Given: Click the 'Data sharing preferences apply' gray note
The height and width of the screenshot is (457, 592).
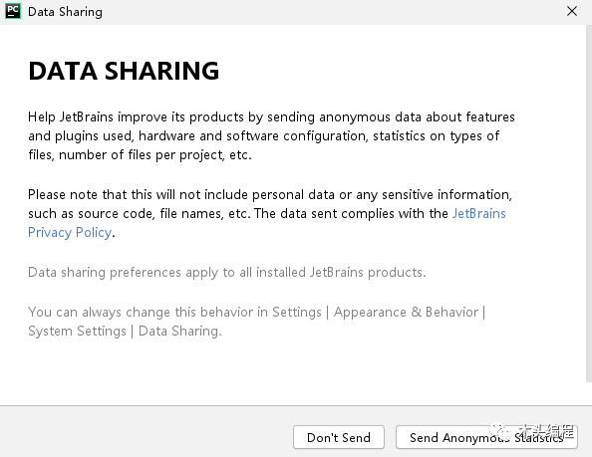Looking at the screenshot, I should (227, 272).
